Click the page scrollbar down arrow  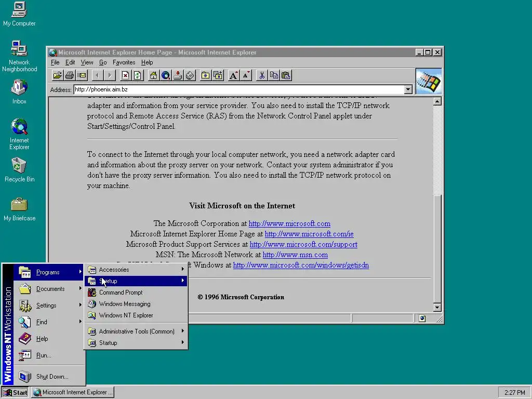click(x=437, y=308)
